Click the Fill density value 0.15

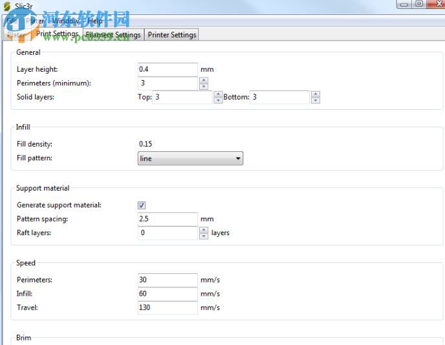[146, 144]
